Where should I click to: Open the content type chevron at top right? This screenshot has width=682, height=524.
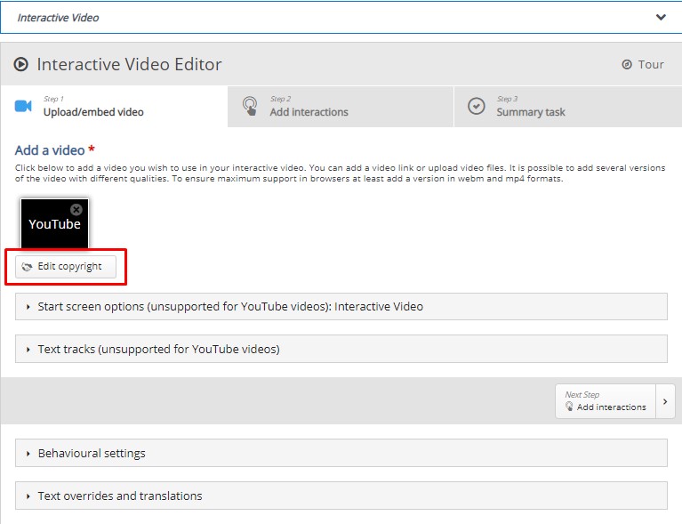pyautogui.click(x=661, y=17)
